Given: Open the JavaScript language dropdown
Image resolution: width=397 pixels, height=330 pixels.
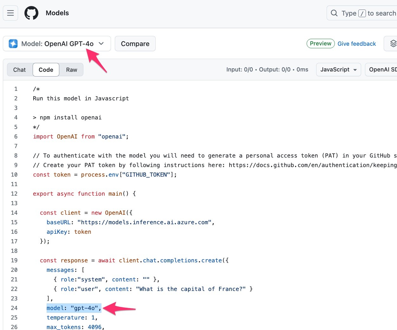Looking at the screenshot, I should (338, 70).
